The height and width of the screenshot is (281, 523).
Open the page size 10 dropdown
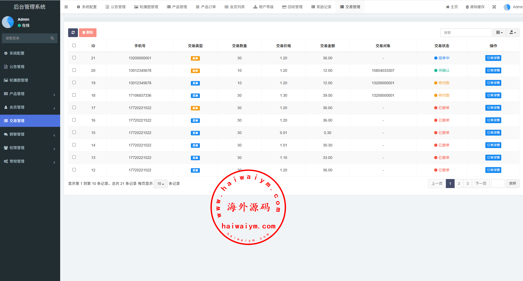160,184
